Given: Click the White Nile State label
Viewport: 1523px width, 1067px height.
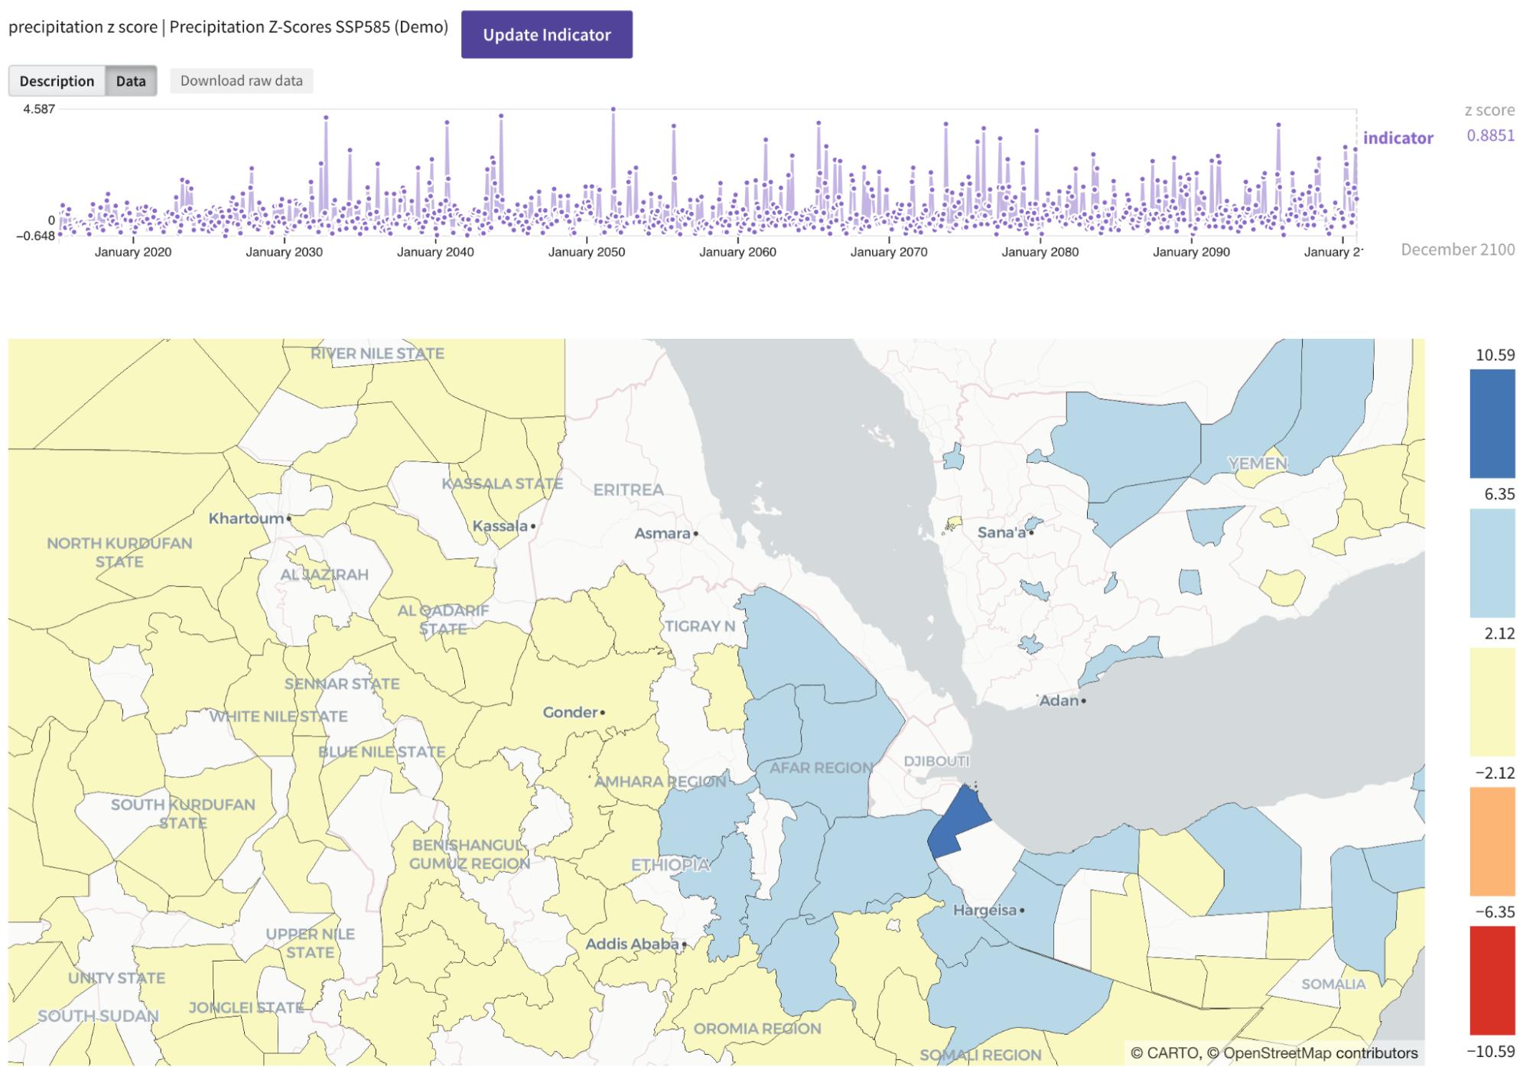Looking at the screenshot, I should click(278, 716).
